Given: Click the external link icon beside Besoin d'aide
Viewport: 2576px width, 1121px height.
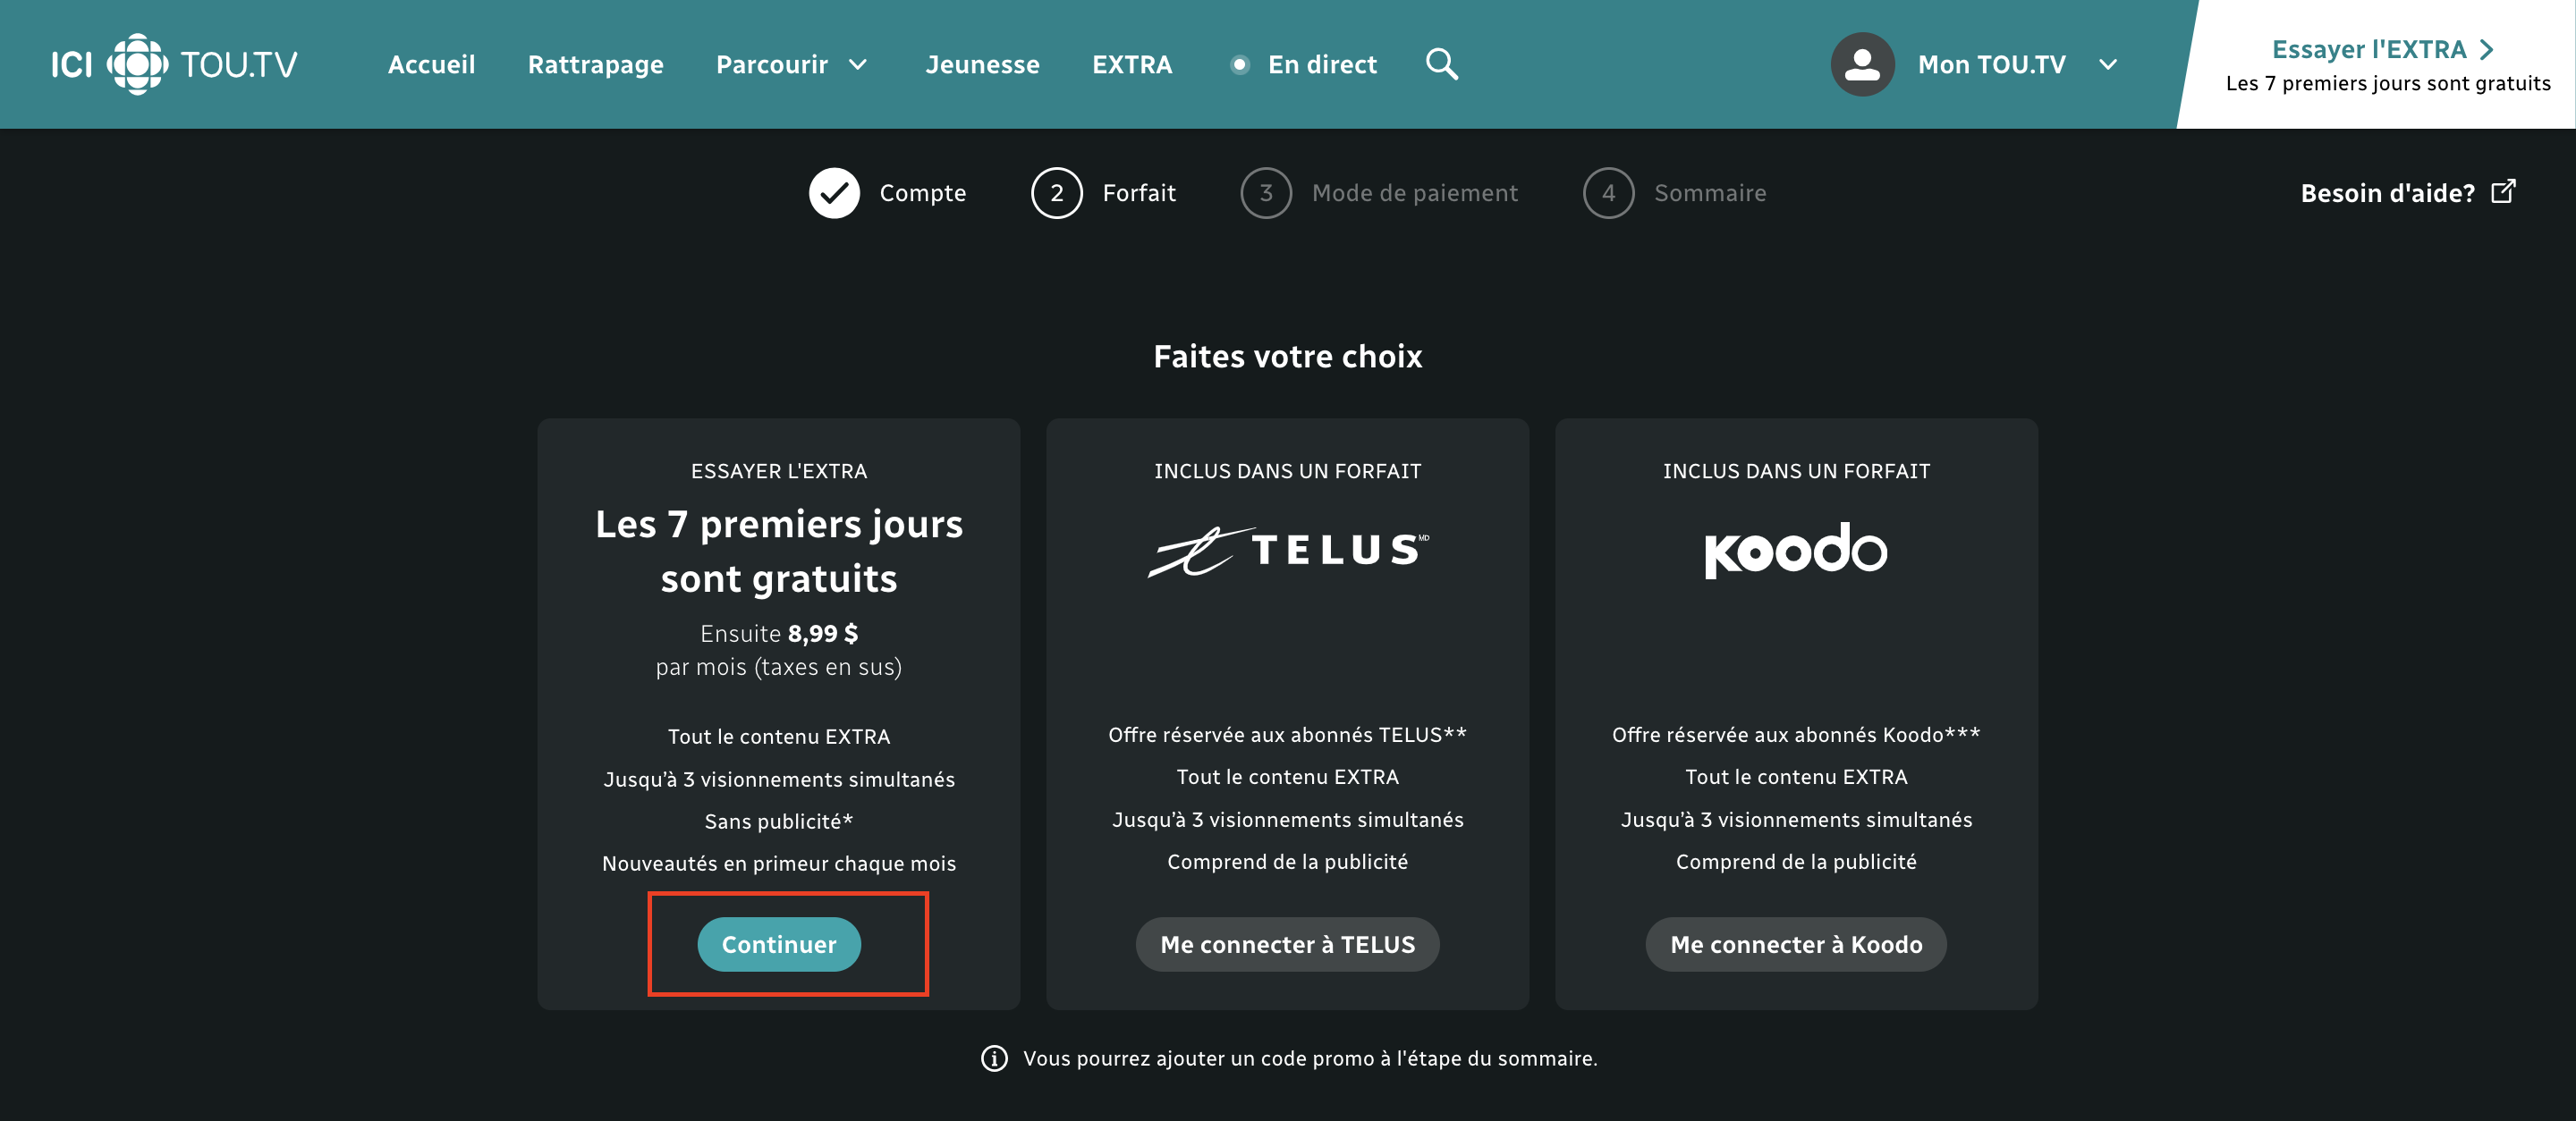Looking at the screenshot, I should click(x=2503, y=190).
